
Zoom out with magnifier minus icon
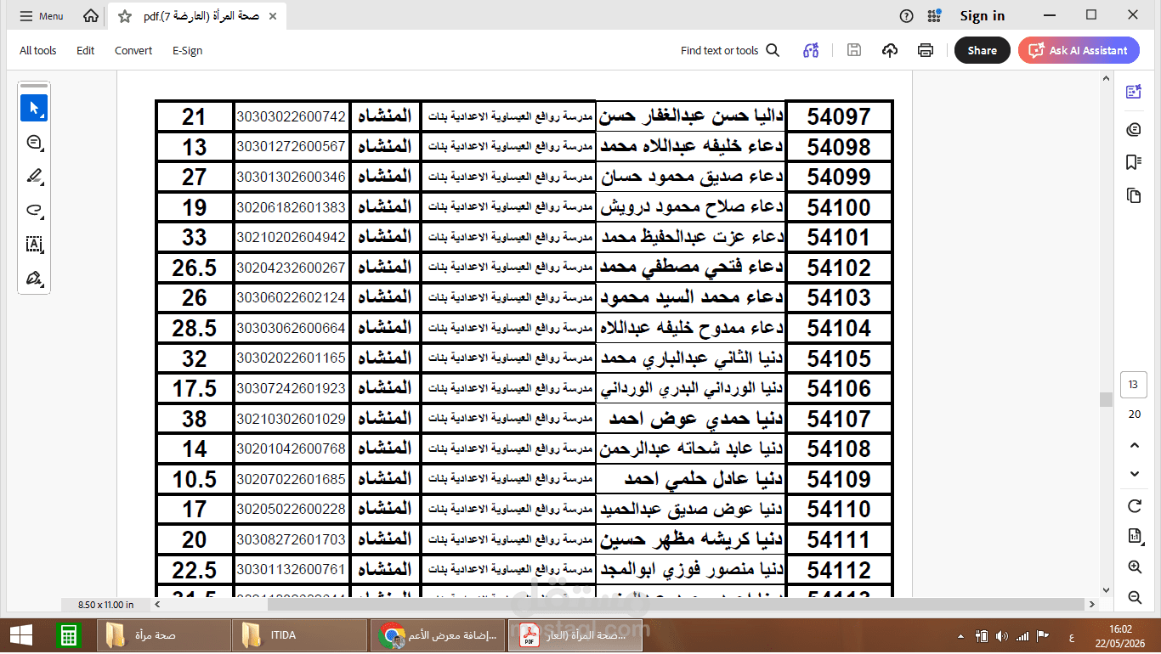pyautogui.click(x=1134, y=598)
